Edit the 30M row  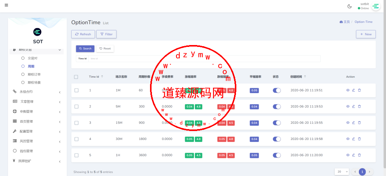tap(354, 139)
